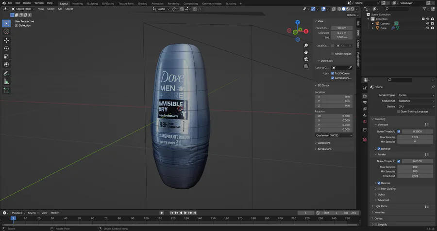437x231 pixels.
Task: Select the Measure tool
Action: [x=6, y=81]
